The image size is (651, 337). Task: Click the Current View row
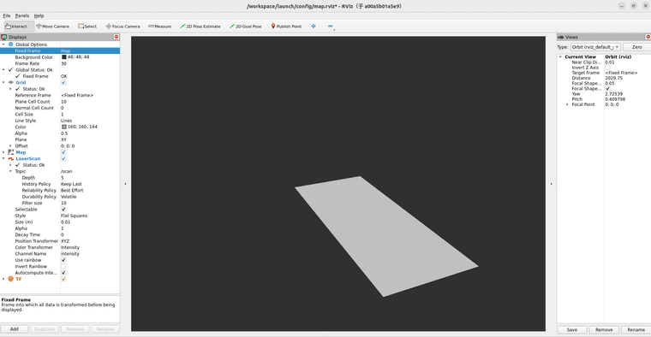click(604, 56)
